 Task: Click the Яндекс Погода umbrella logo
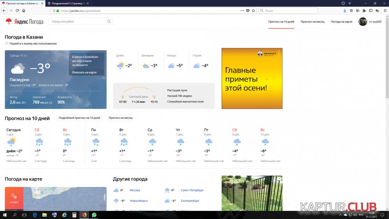8,21
